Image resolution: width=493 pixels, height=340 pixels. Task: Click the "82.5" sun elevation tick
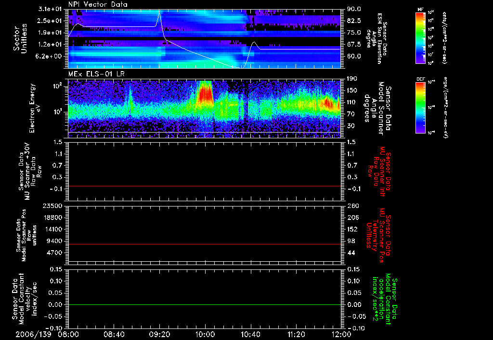[x=354, y=21]
